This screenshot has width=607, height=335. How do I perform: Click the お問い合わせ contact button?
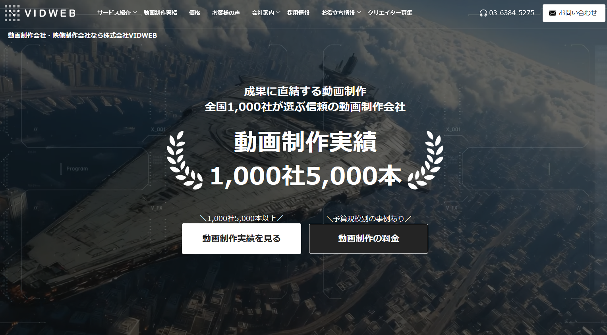[574, 13]
